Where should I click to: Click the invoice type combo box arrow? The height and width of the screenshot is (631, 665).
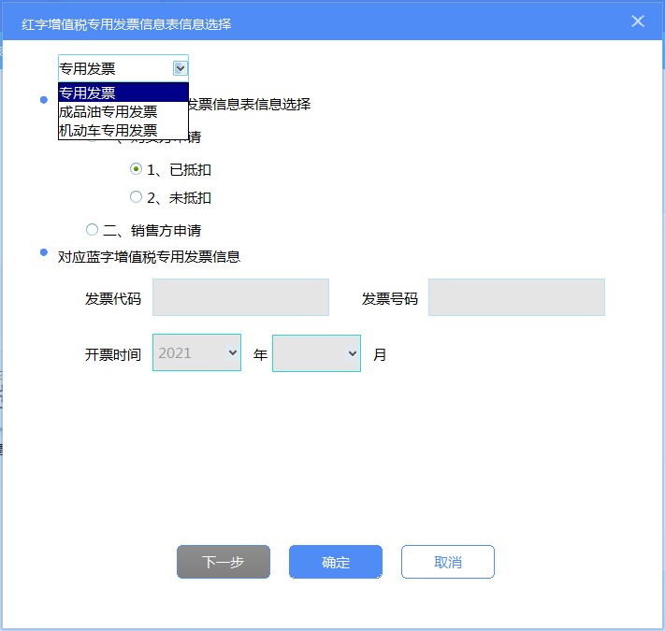tap(180, 68)
